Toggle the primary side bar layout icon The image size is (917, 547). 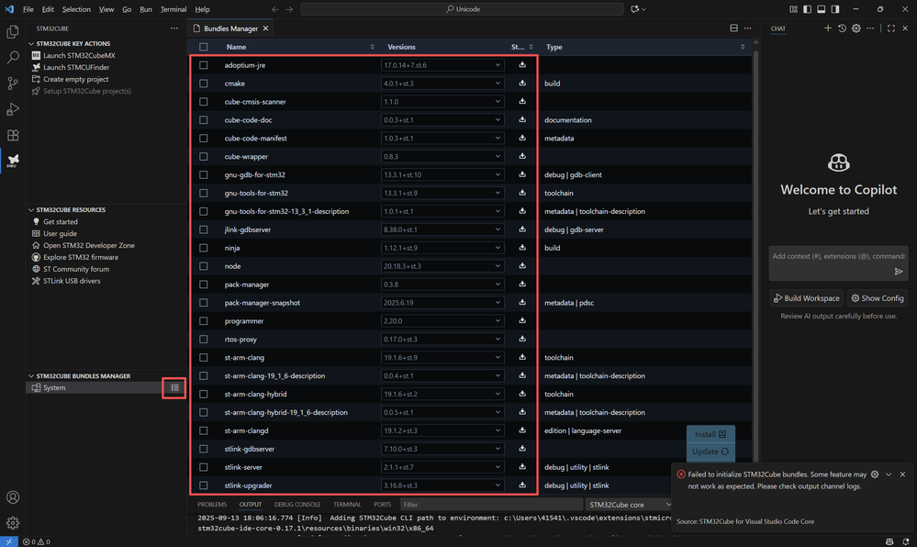point(807,9)
